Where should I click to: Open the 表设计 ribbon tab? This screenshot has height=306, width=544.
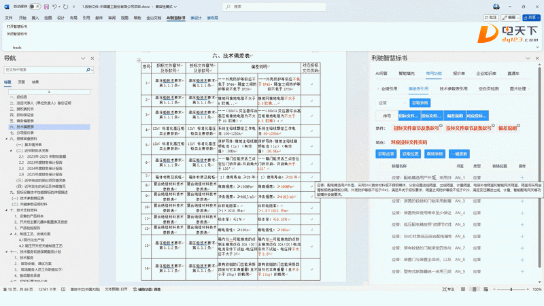coord(196,18)
